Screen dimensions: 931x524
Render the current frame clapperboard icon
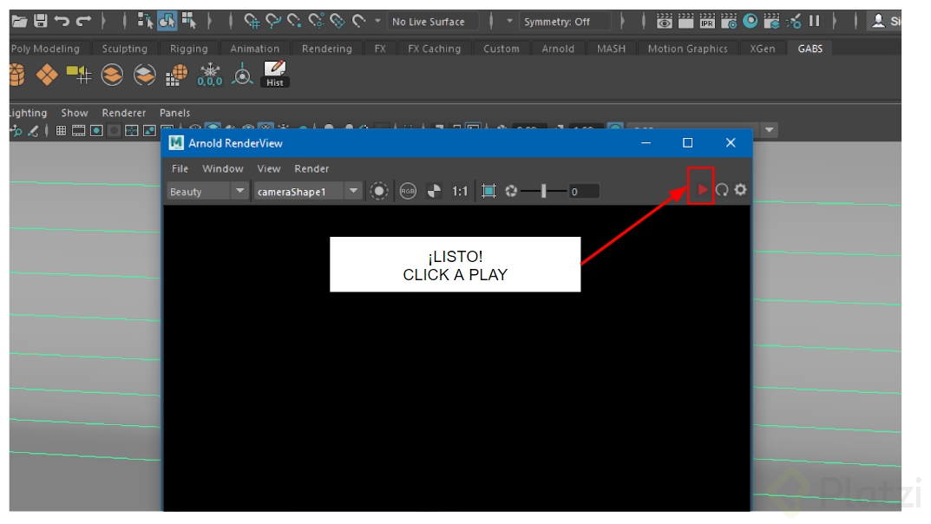[x=685, y=22]
